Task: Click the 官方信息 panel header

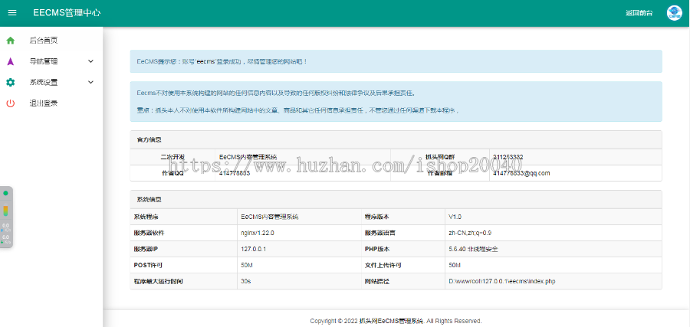Action: [396, 140]
